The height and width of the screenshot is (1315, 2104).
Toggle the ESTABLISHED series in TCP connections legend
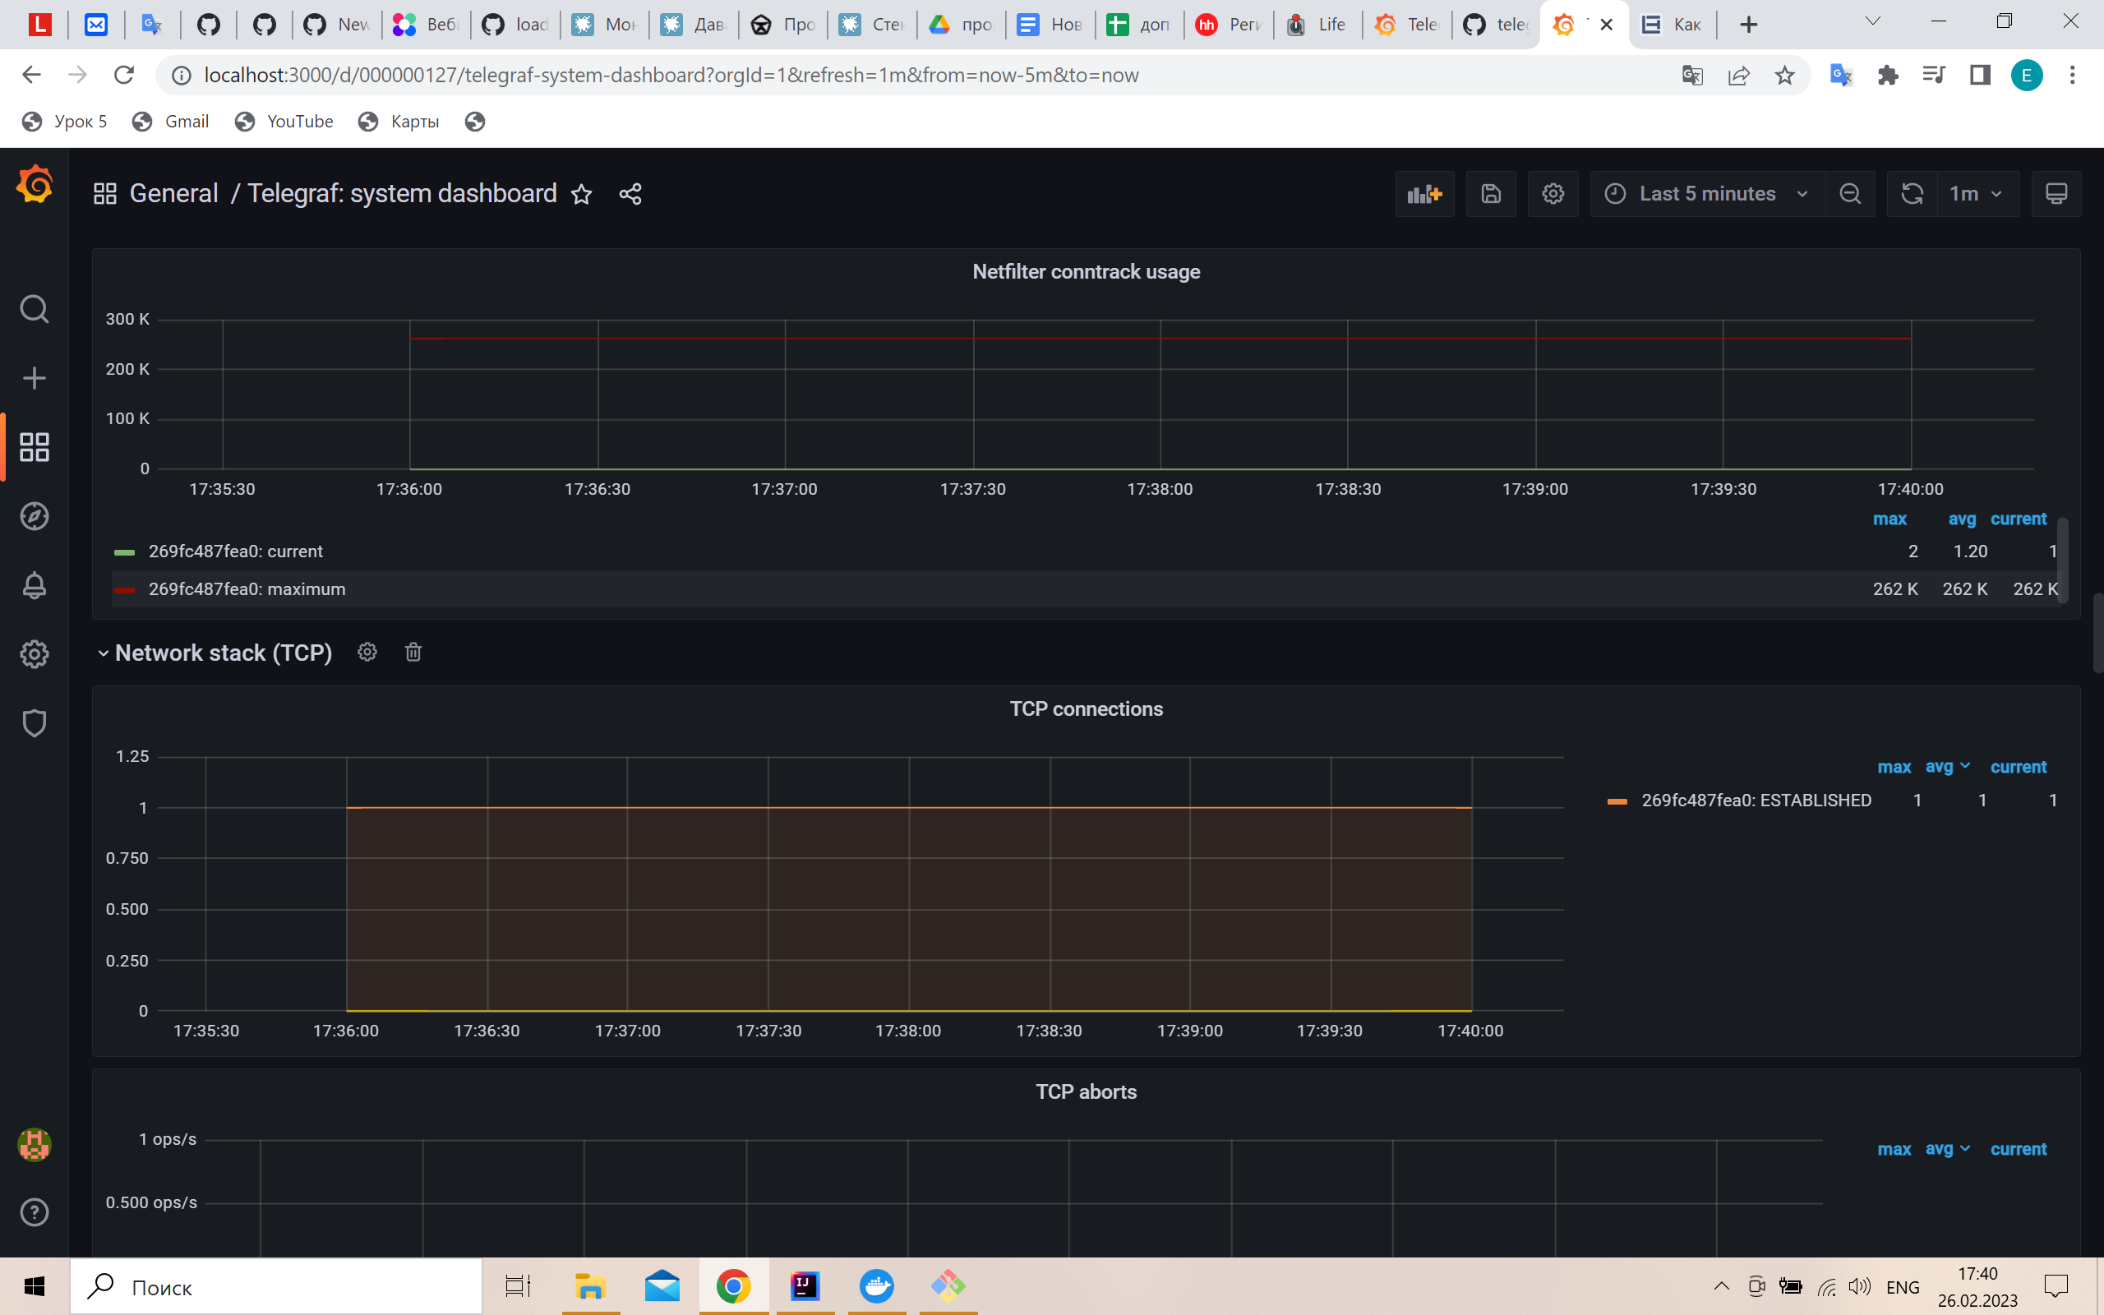(x=1755, y=799)
